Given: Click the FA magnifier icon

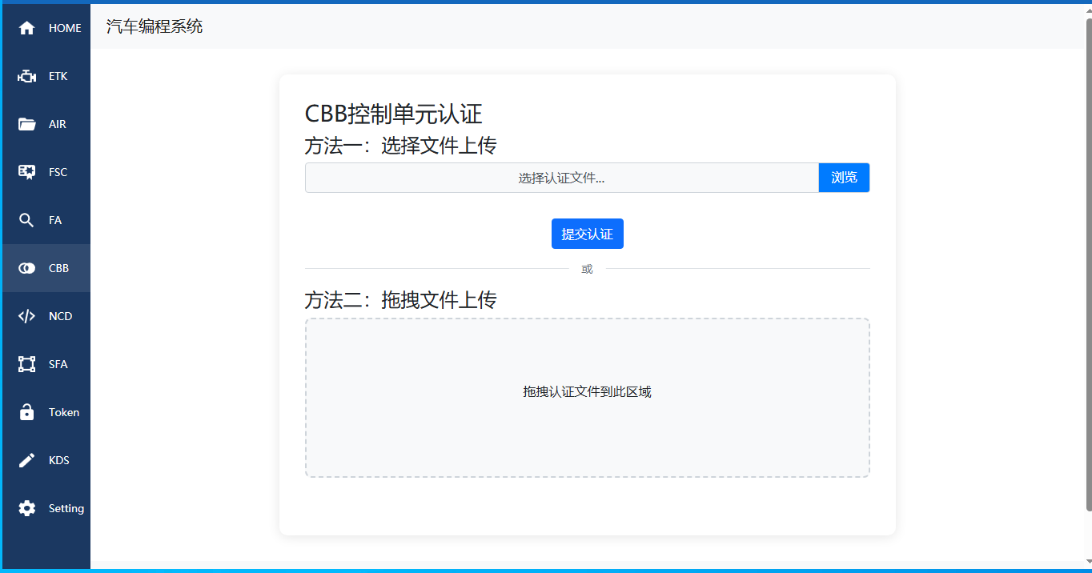Looking at the screenshot, I should [26, 220].
